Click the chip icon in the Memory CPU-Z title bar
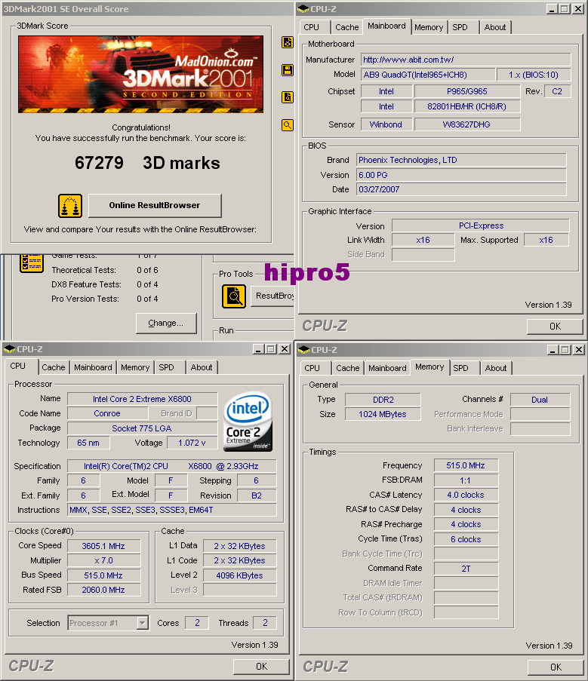This screenshot has height=681, width=588. [x=303, y=350]
